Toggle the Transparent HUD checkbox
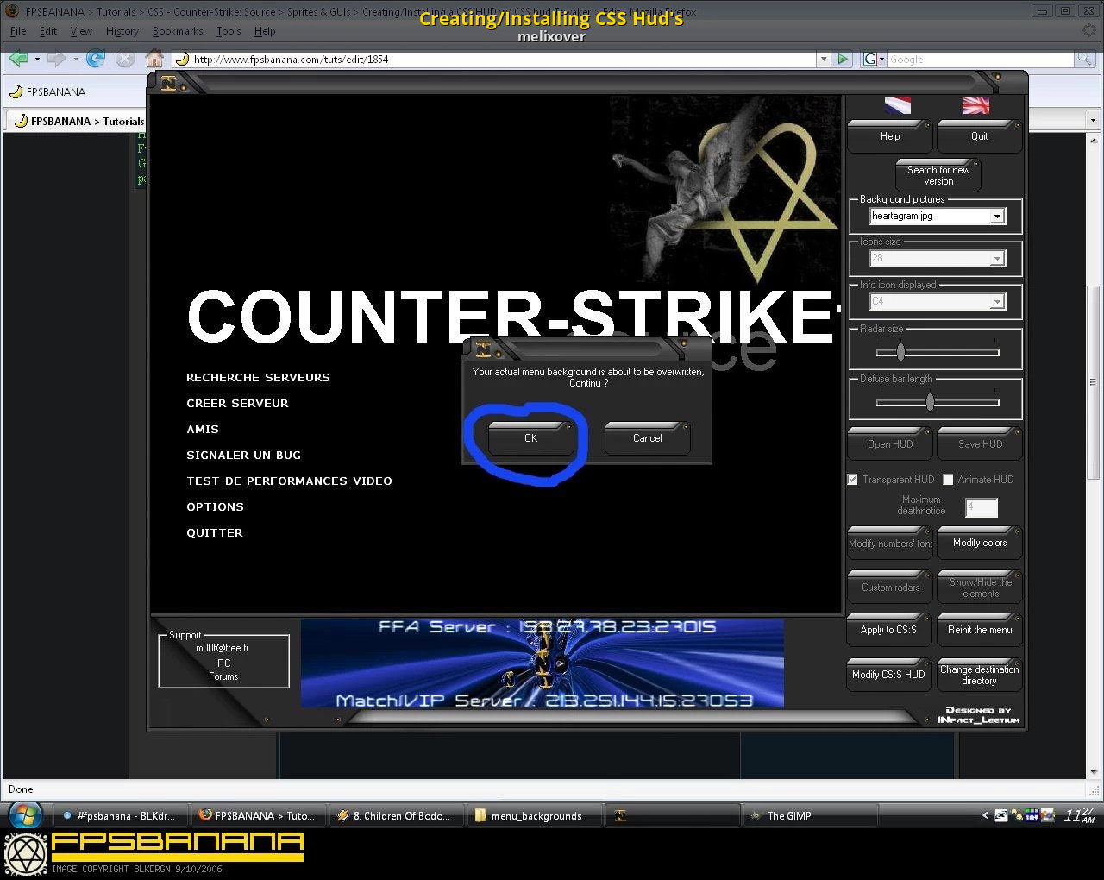The width and height of the screenshot is (1104, 880). 852,480
